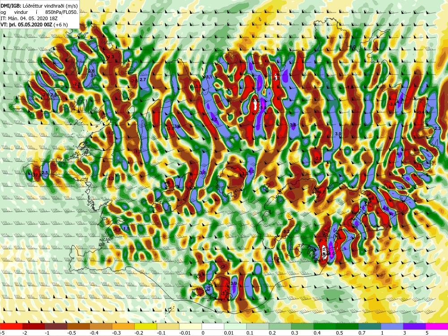Image resolution: width=448 pixels, height=336 pixels.
Task: Click the map value label 5.0
Action: (x=263, y=108)
